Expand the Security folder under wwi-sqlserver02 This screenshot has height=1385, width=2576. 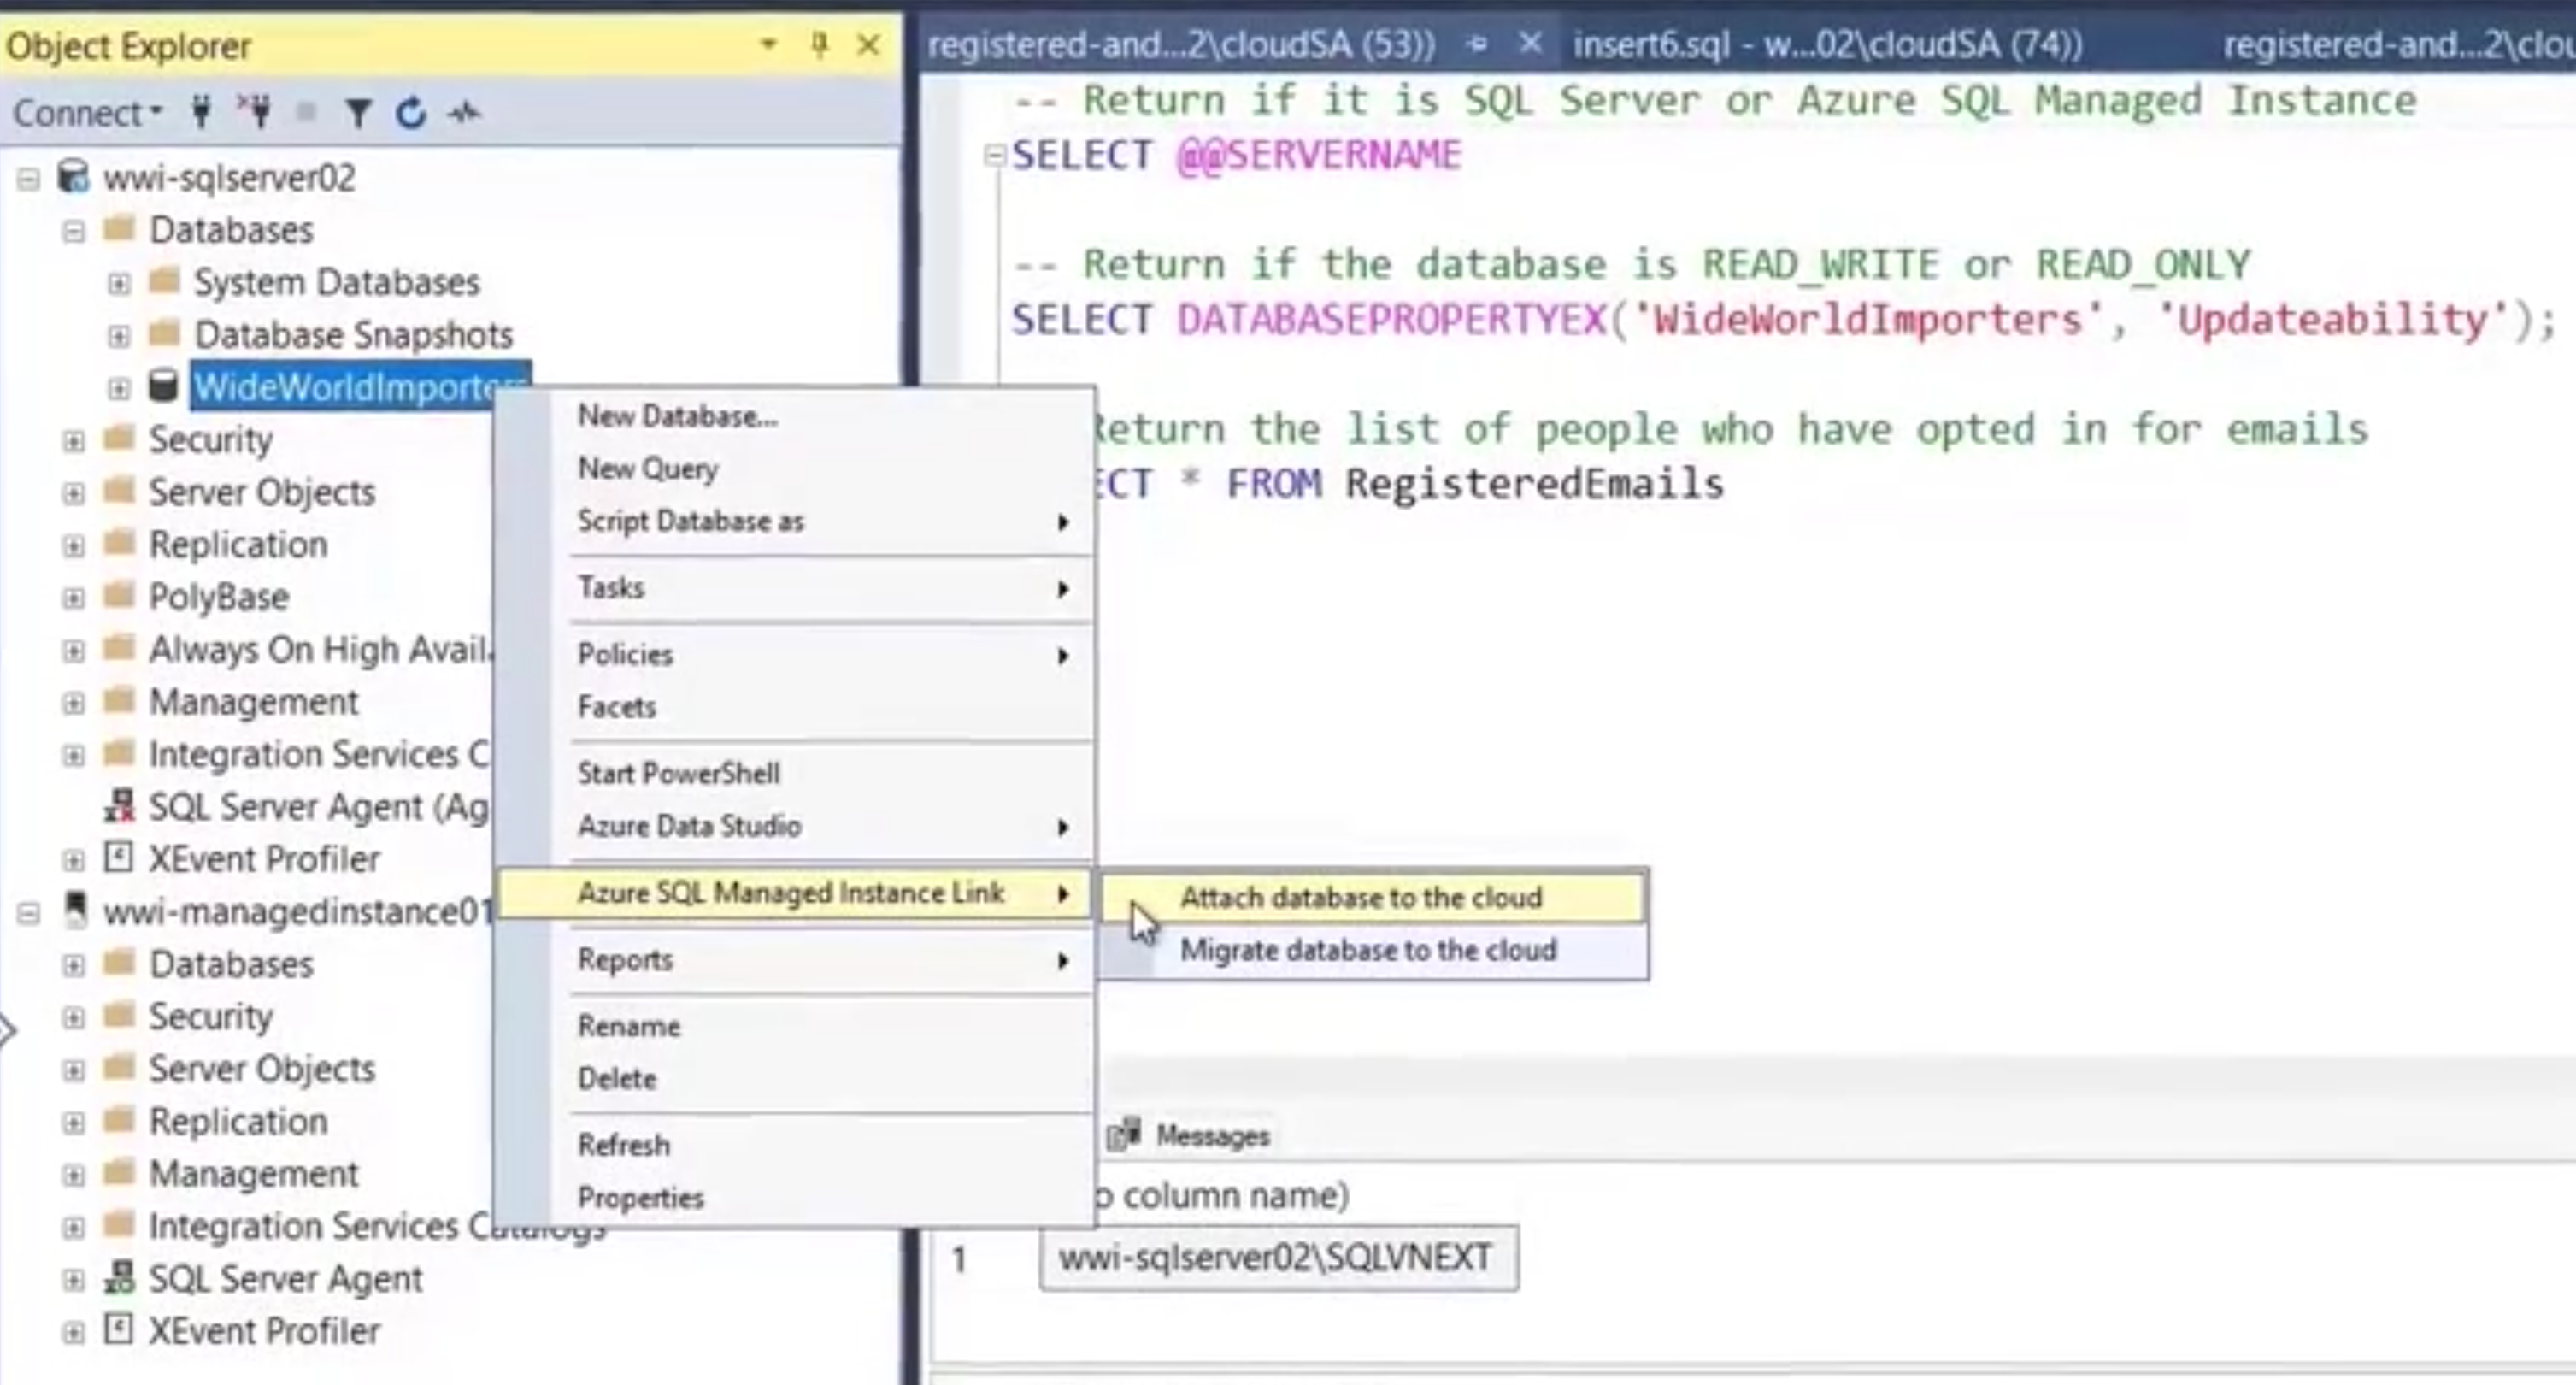pos(73,440)
